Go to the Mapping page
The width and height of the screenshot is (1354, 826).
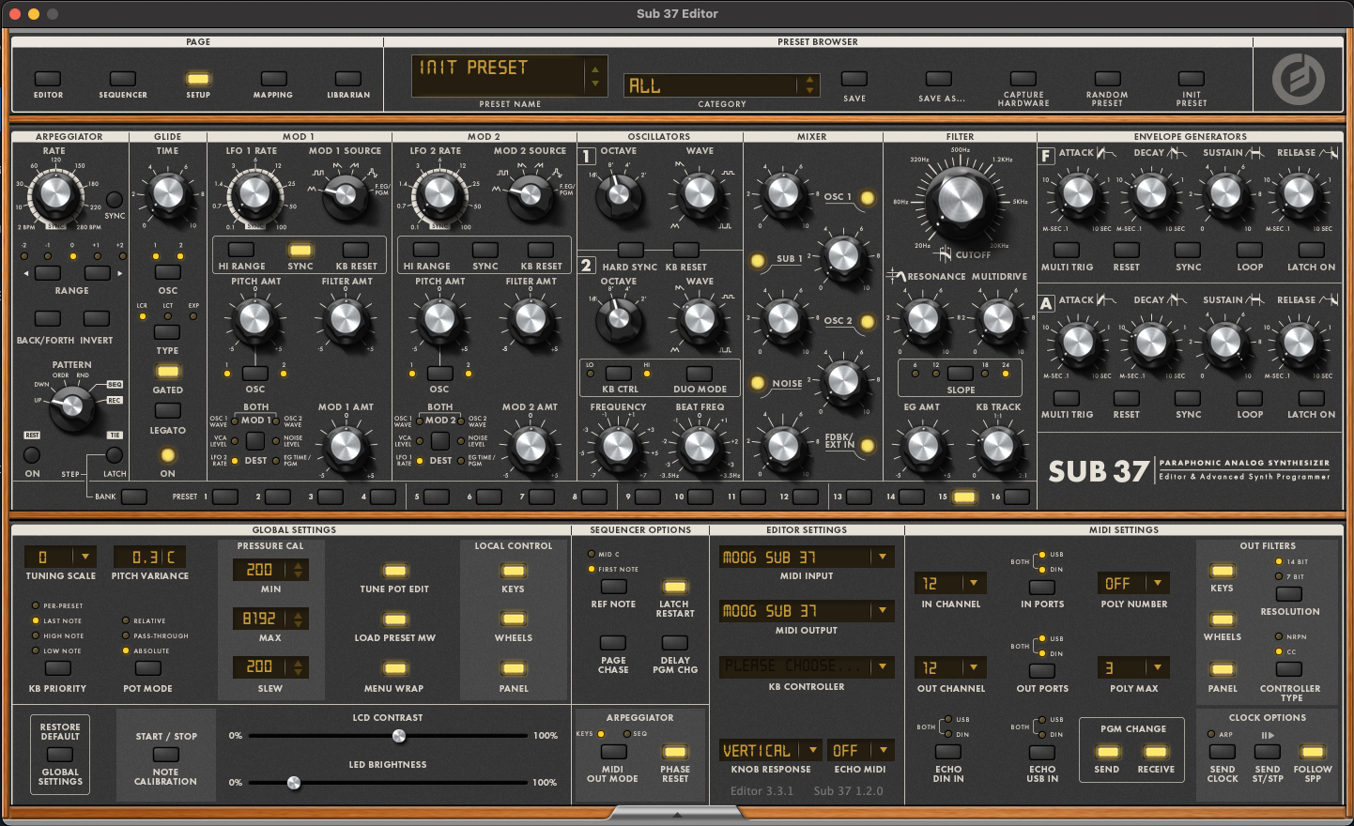point(273,79)
